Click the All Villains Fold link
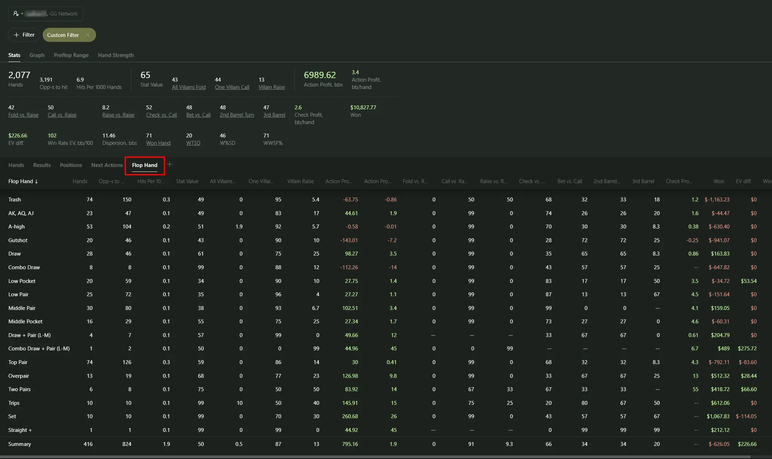Viewport: 772px width, 459px height. click(188, 87)
